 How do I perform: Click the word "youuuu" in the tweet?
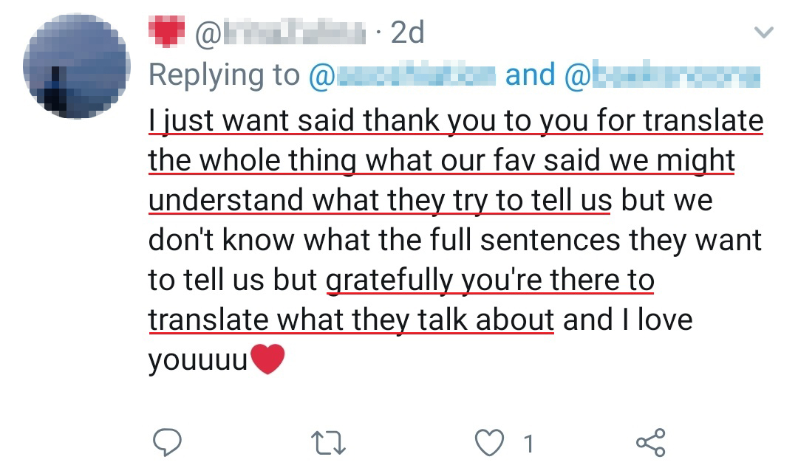[x=197, y=361]
